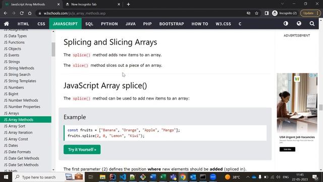Open the browser side panel icon
Screen dimensions: 323x182
click(x=266, y=13)
